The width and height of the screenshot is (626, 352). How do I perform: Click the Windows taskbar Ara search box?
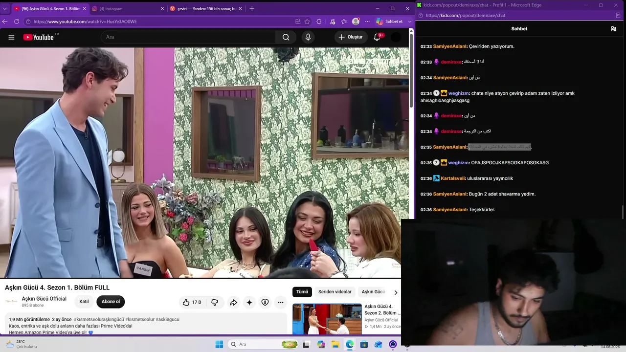coord(263,344)
